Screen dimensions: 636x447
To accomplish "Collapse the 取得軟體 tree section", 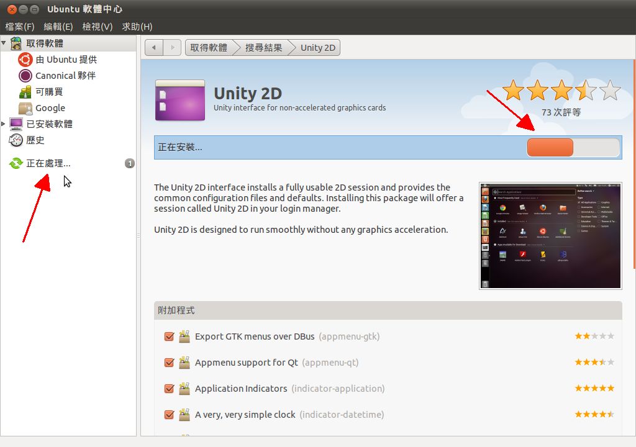I will point(4,43).
